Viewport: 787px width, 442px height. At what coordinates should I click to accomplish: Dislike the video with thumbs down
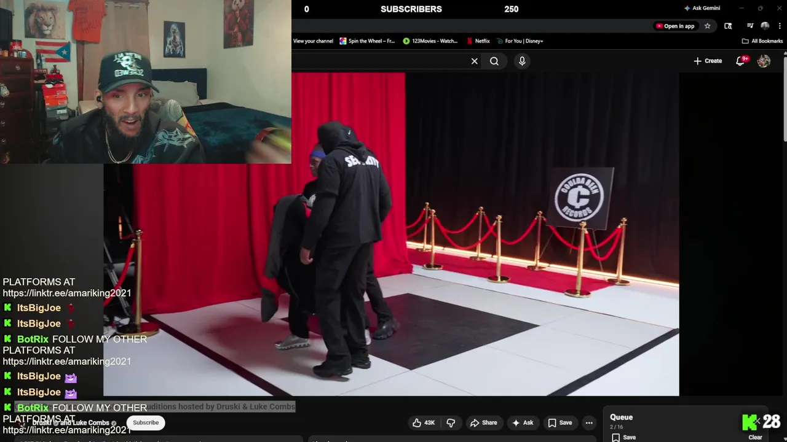[451, 422]
